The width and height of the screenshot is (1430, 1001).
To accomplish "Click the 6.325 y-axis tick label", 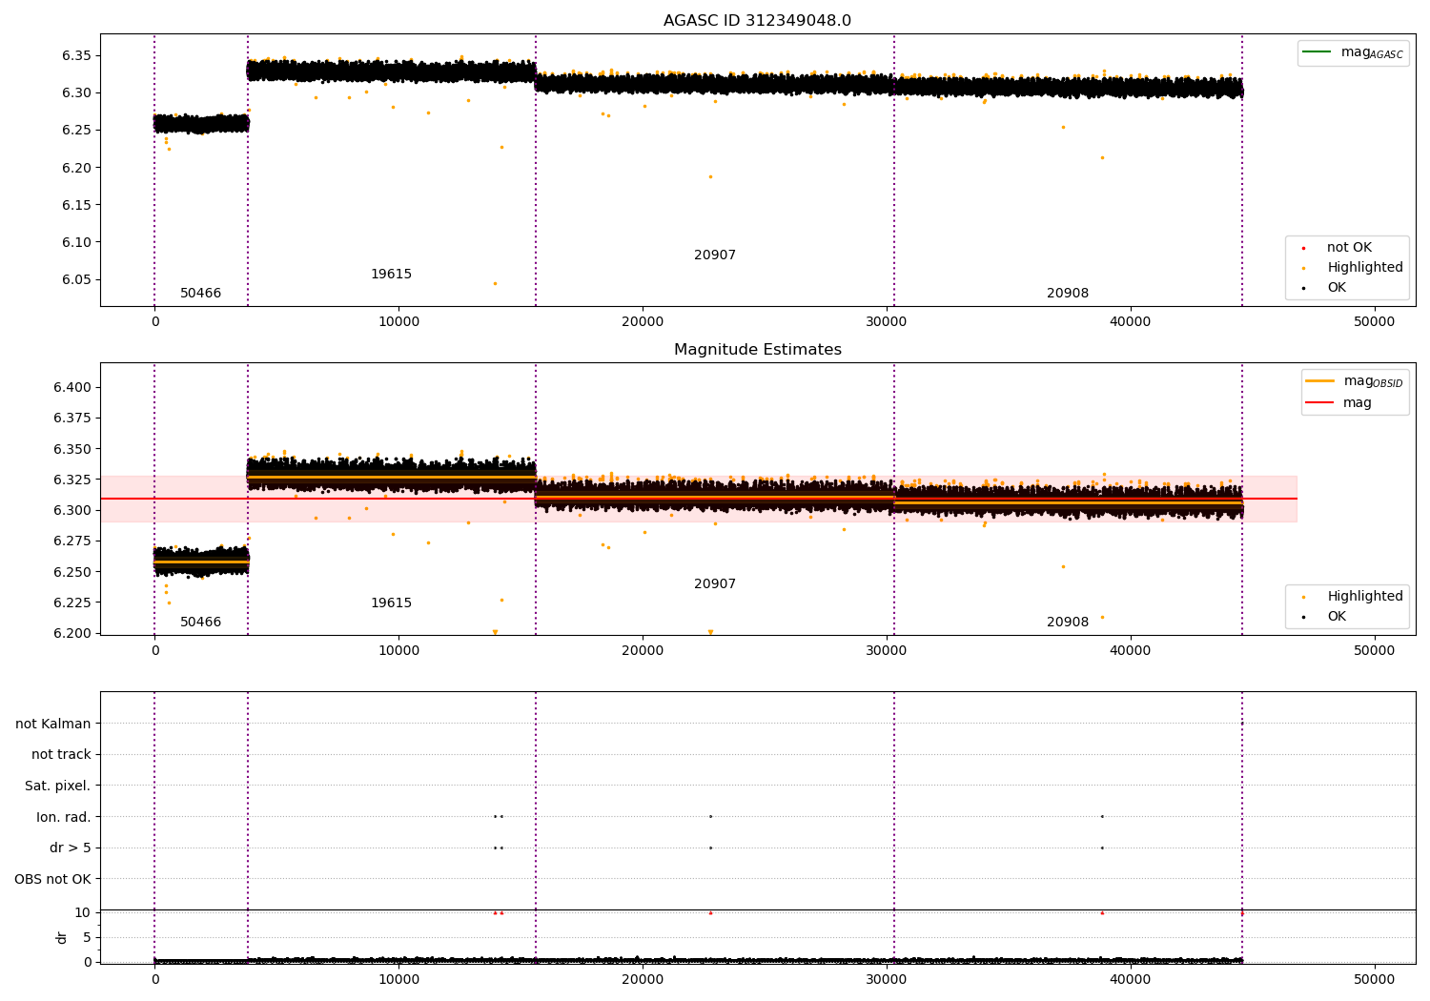I will [x=72, y=480].
